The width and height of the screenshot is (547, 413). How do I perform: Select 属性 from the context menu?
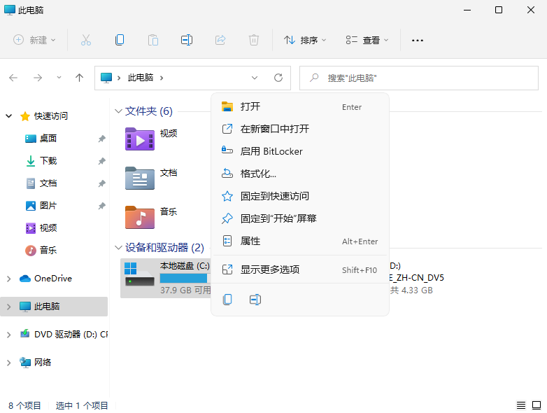click(250, 241)
